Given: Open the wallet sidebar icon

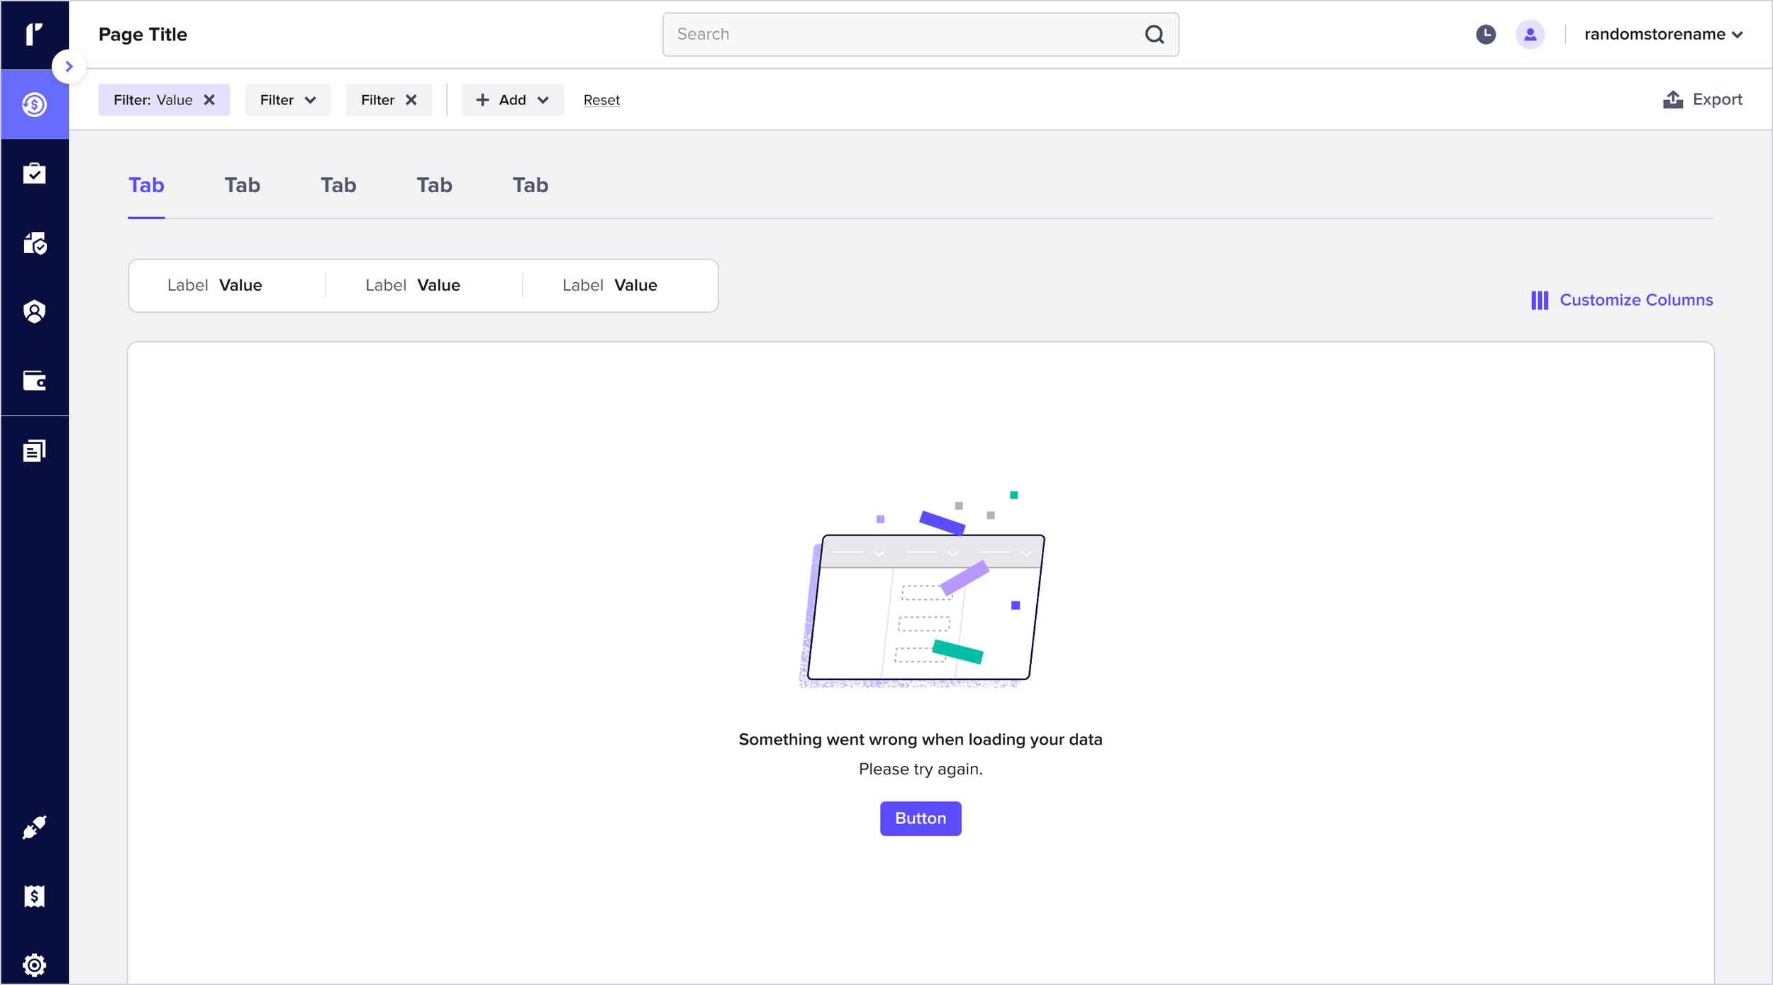Looking at the screenshot, I should pos(34,381).
